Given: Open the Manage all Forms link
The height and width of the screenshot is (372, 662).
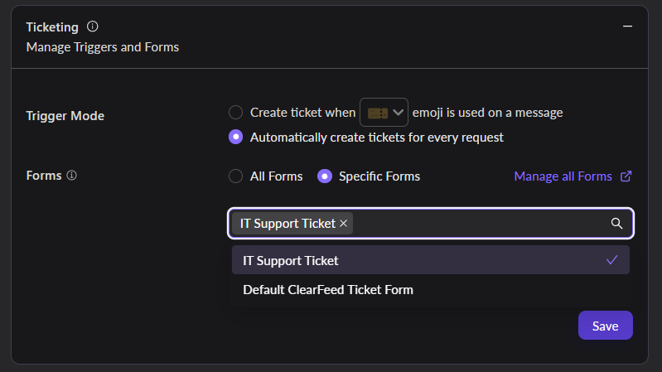Looking at the screenshot, I should [563, 176].
